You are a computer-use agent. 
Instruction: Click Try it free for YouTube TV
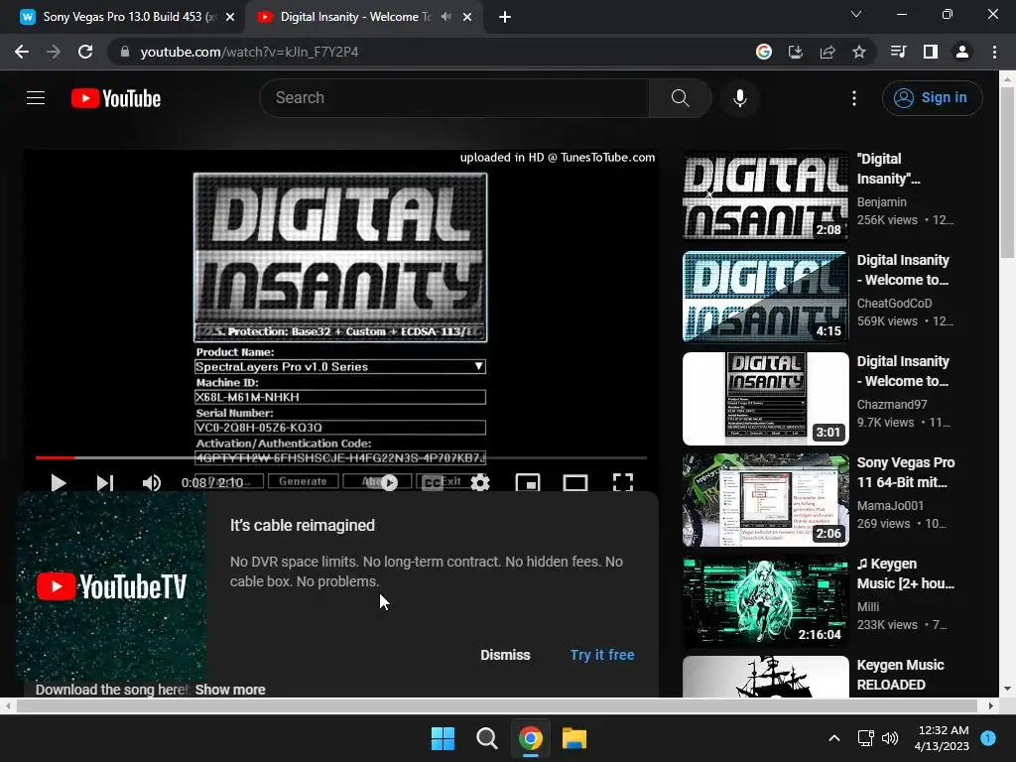pos(602,655)
